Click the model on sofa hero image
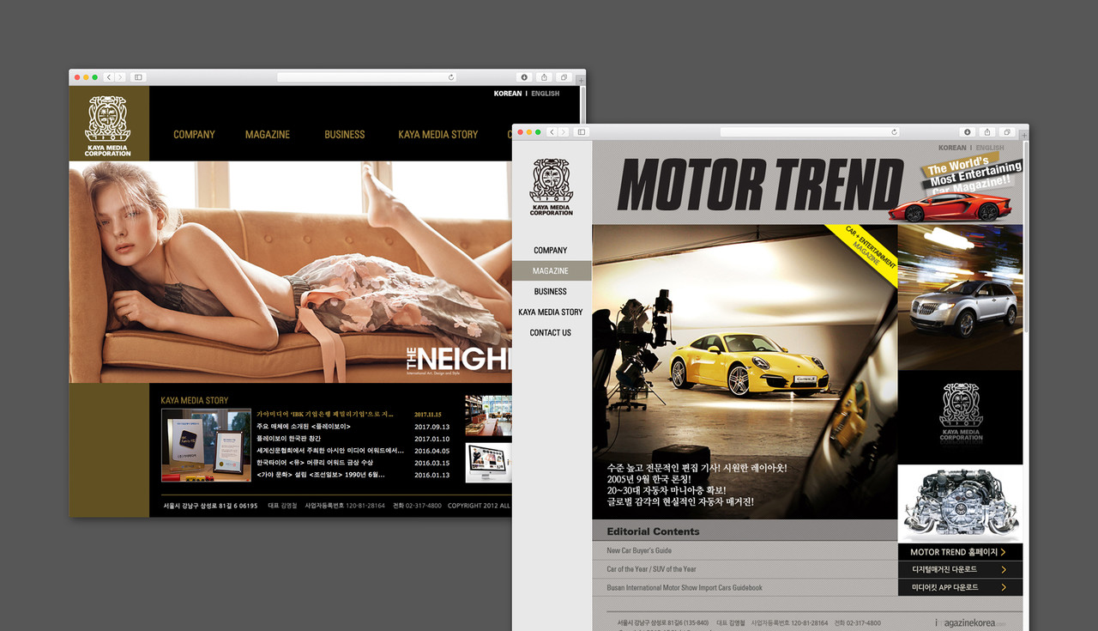This screenshot has width=1098, height=631. click(x=290, y=272)
